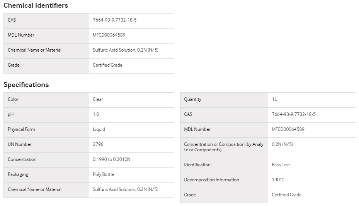Click the Quantity value 1L

274,99
